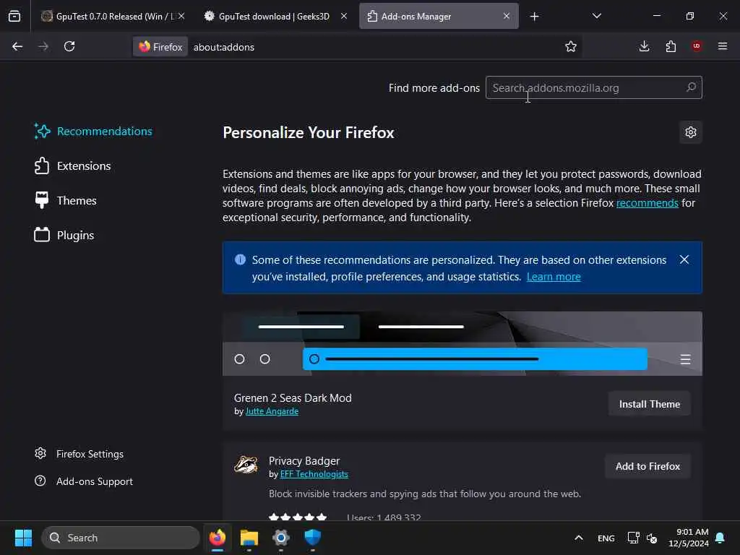Follow the 'recommends' link
Image resolution: width=740 pixels, height=555 pixels.
[647, 203]
